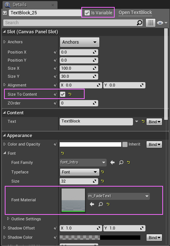Open Bind menu for Text content
This screenshot has height=246, width=170.
pyautogui.click(x=154, y=122)
